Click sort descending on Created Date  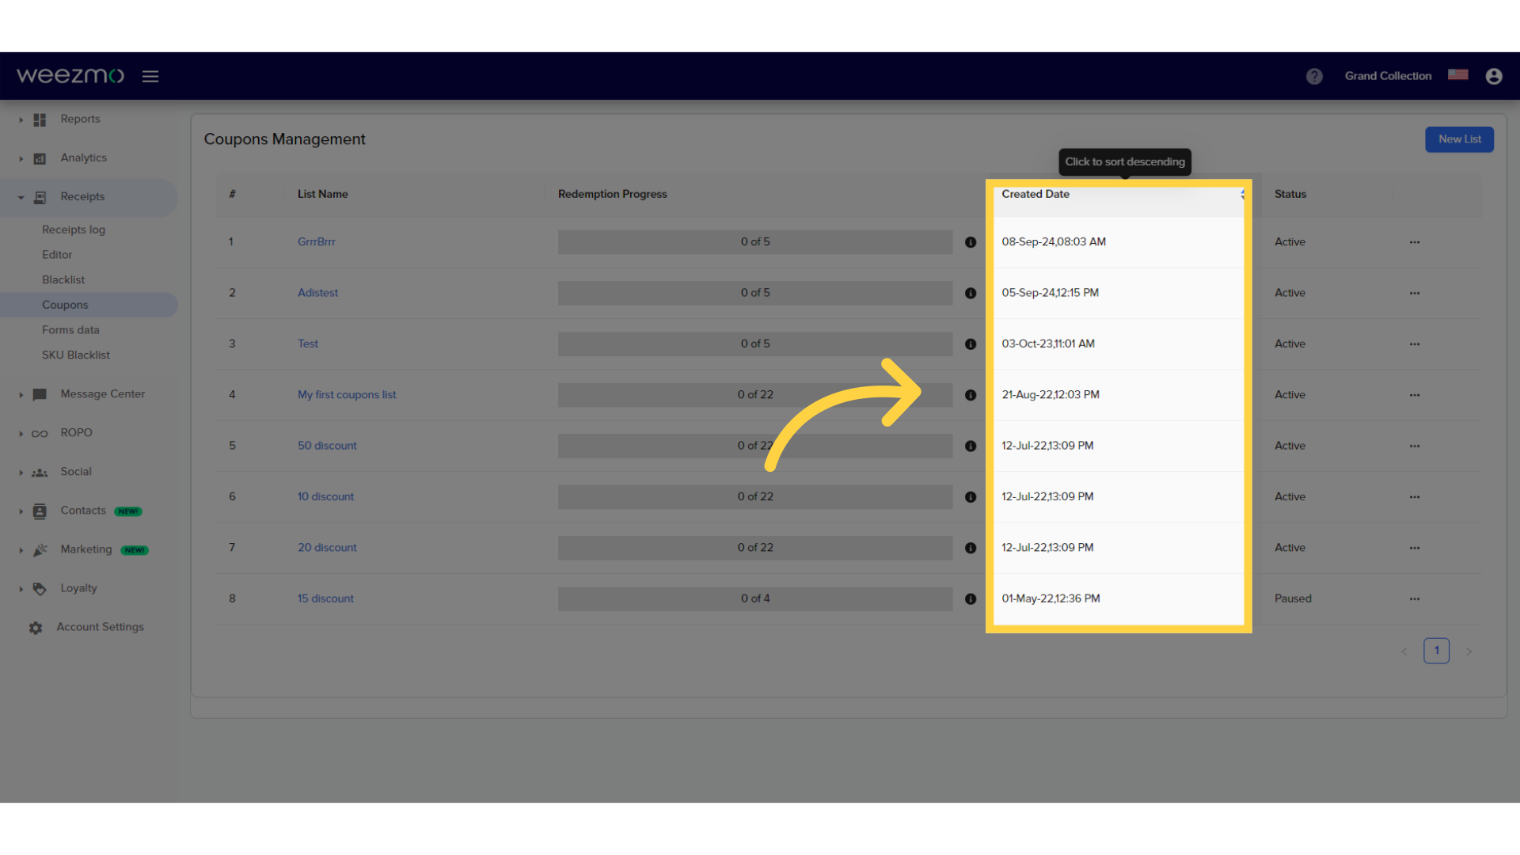1035,193
